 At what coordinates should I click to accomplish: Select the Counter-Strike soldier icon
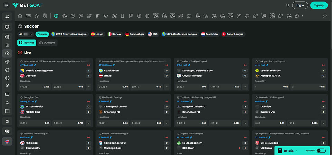[x=98, y=16]
